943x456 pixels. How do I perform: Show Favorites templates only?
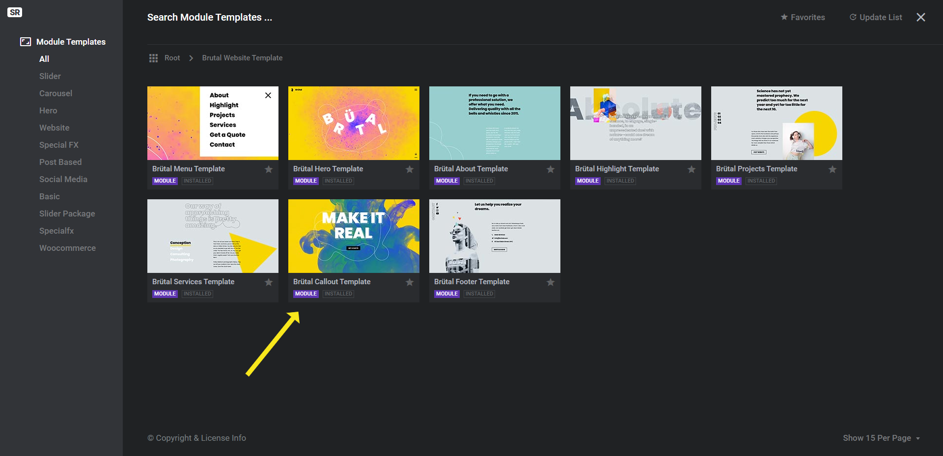point(807,17)
